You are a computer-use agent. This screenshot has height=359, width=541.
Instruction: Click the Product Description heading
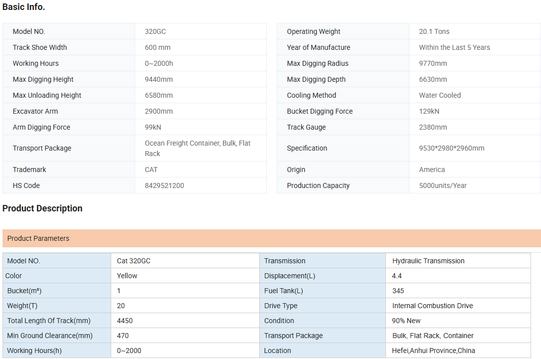[42, 208]
